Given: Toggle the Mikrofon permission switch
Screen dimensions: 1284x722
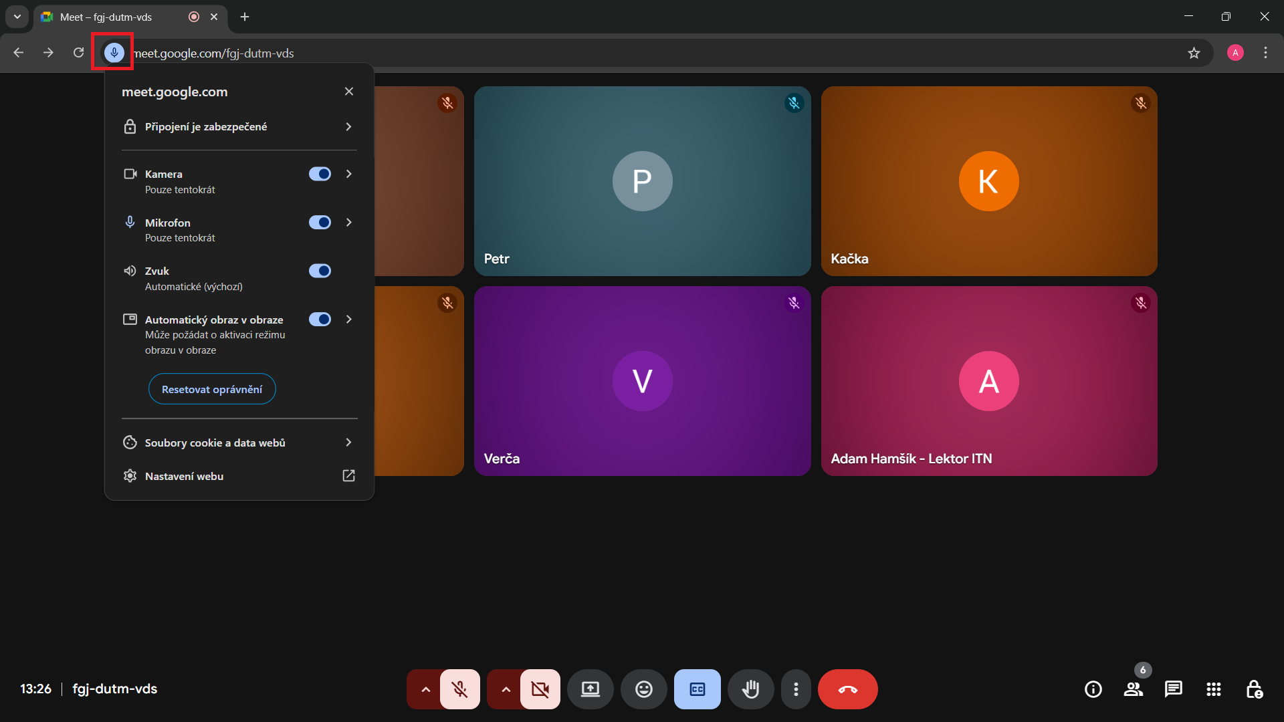Looking at the screenshot, I should [x=320, y=223].
